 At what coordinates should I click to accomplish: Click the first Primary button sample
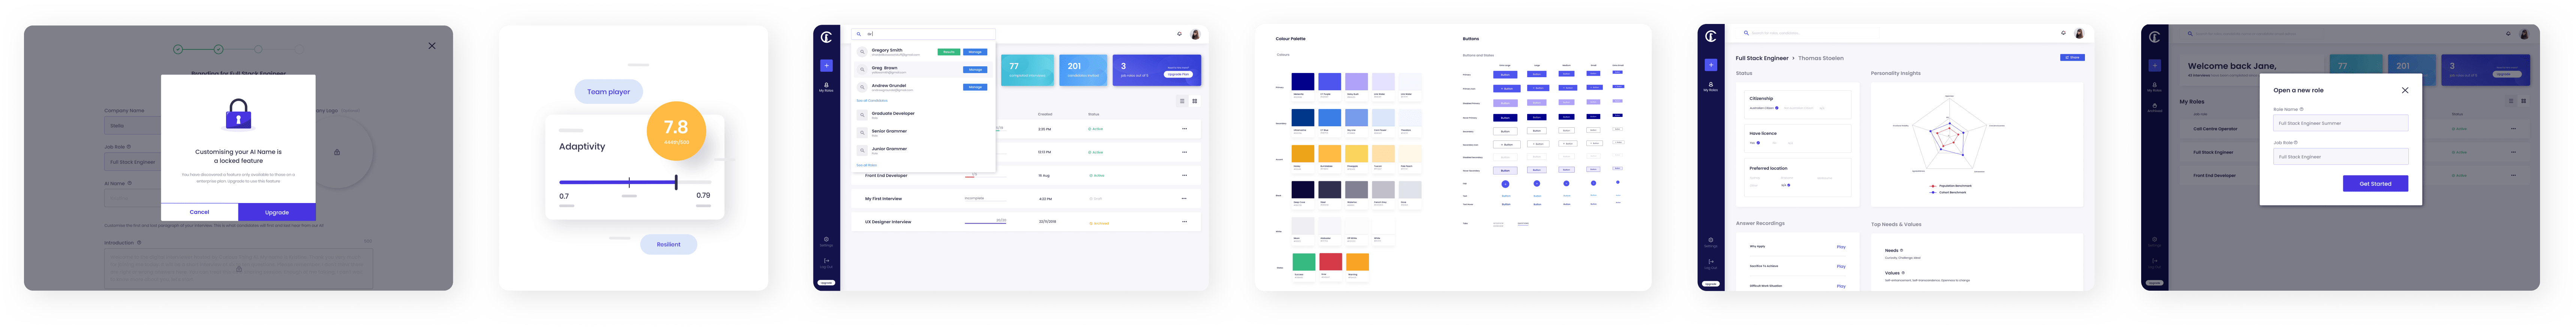1505,74
